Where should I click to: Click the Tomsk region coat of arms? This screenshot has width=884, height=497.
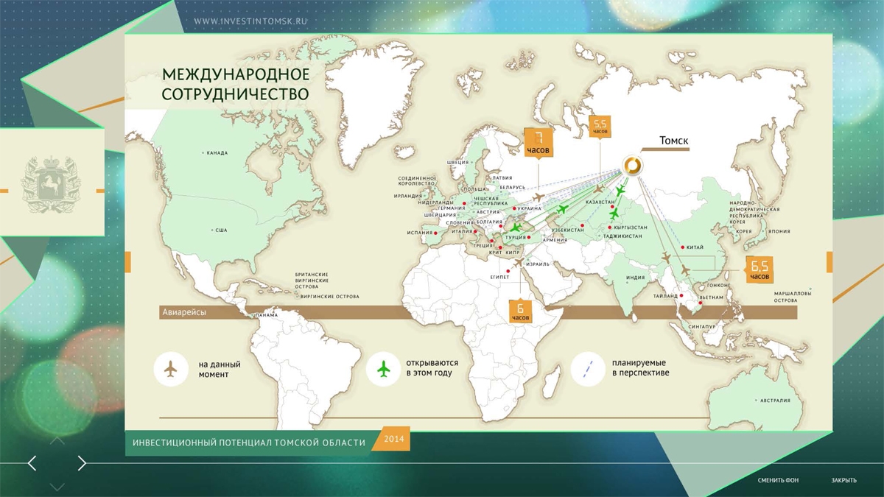tap(51, 184)
